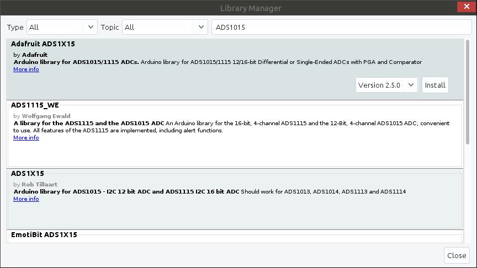Select the Adafruit ADS1X15 library title
This screenshot has height=268, width=477.
coord(43,44)
